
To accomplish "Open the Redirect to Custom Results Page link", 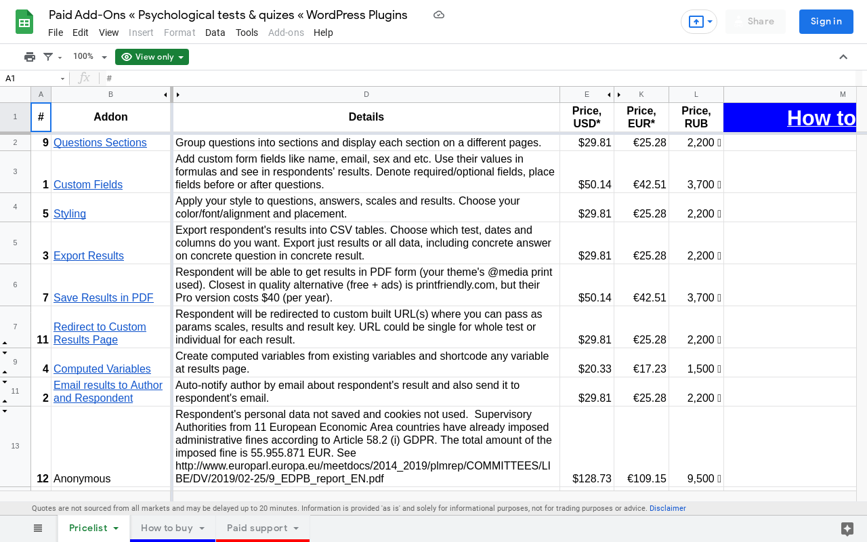I will pos(100,333).
